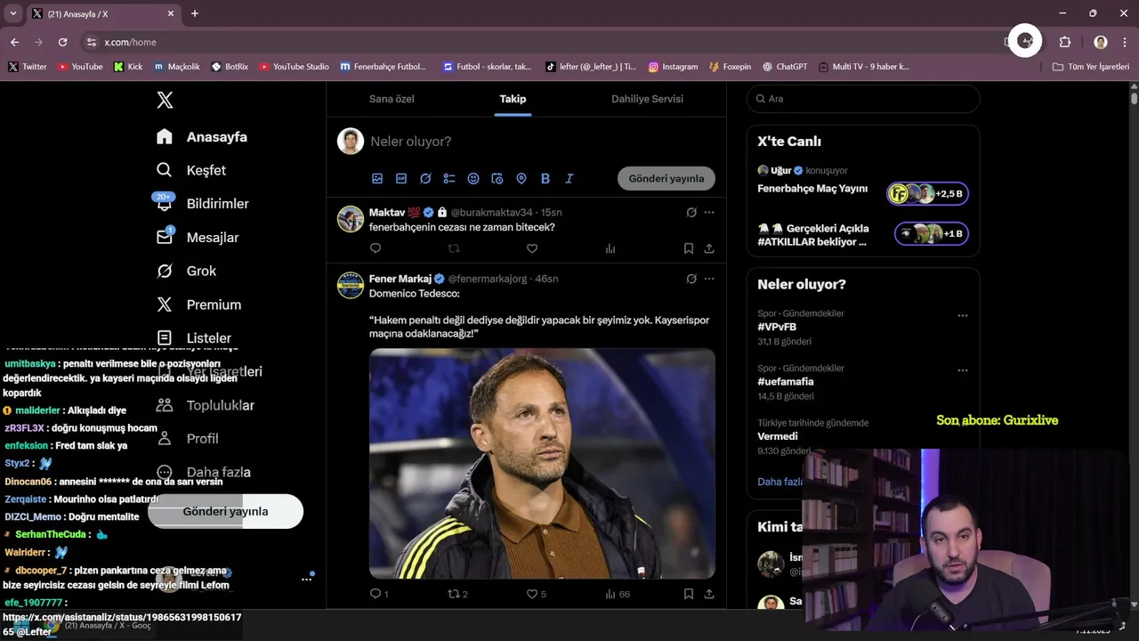This screenshot has width=1139, height=641.
Task: Bookmark the Maktav post
Action: [689, 248]
